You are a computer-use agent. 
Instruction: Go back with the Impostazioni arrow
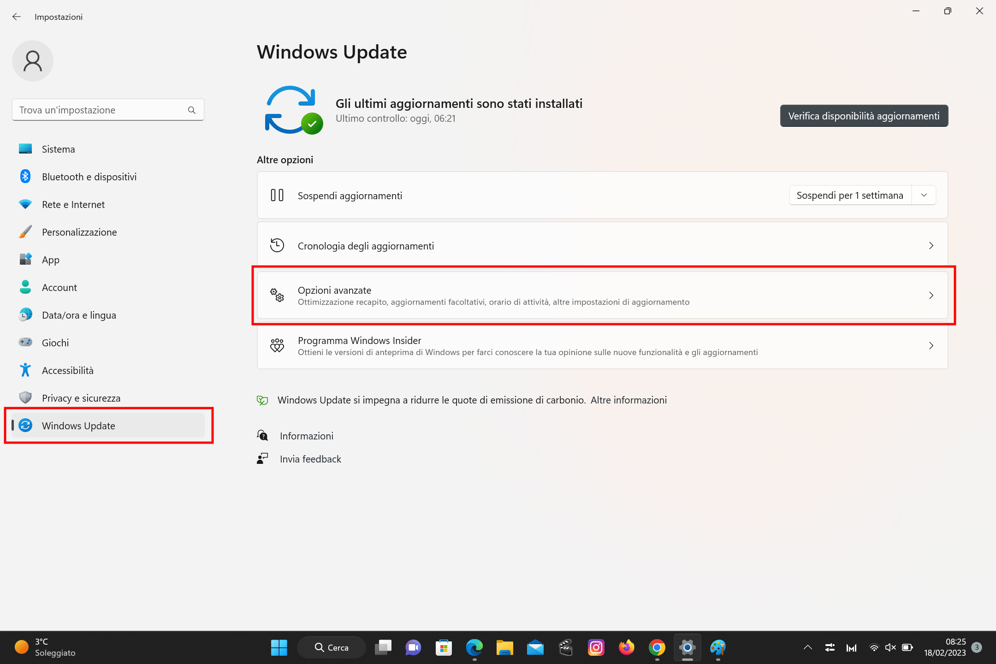[x=17, y=17]
